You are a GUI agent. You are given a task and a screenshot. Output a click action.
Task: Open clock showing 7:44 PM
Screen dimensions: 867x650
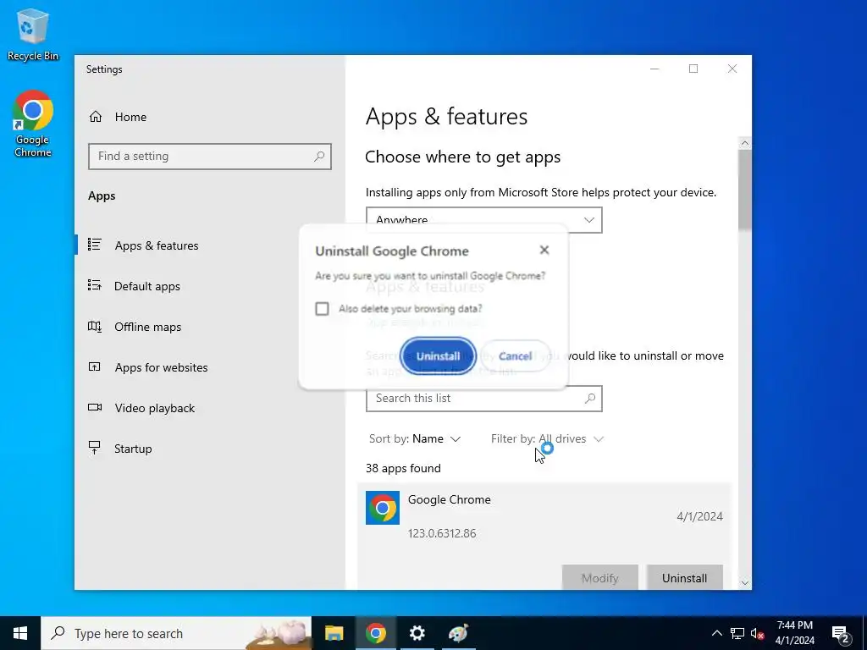coord(794,633)
